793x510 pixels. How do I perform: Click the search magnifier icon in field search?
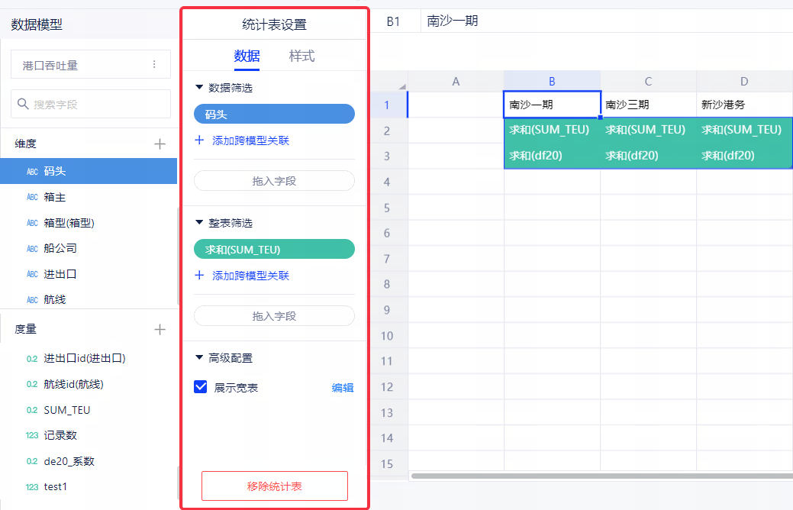click(x=23, y=104)
